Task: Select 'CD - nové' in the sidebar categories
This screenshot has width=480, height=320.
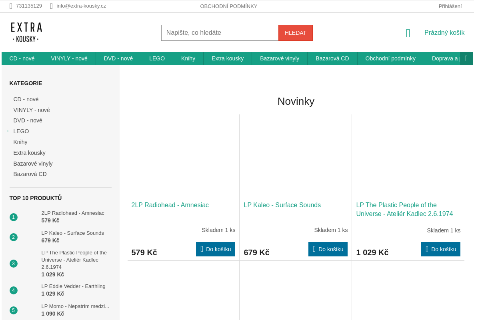Action: pyautogui.click(x=26, y=99)
